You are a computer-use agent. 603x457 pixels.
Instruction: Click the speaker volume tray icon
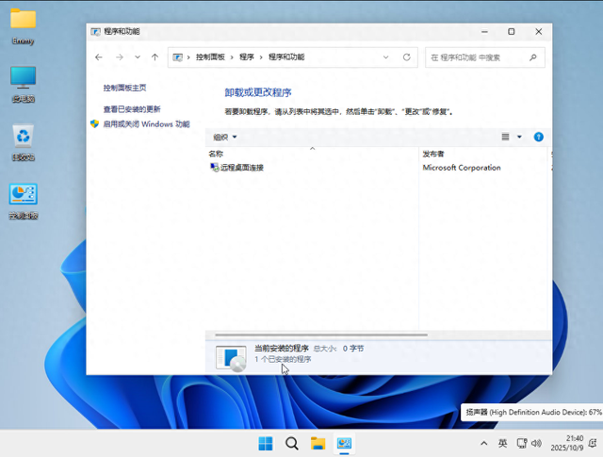536,443
